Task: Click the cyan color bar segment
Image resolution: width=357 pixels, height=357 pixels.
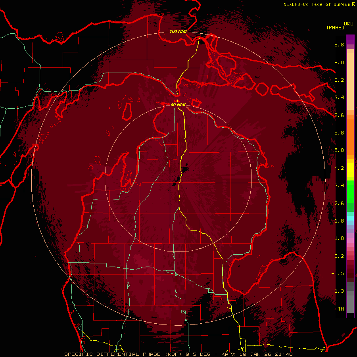Action: tap(350, 218)
